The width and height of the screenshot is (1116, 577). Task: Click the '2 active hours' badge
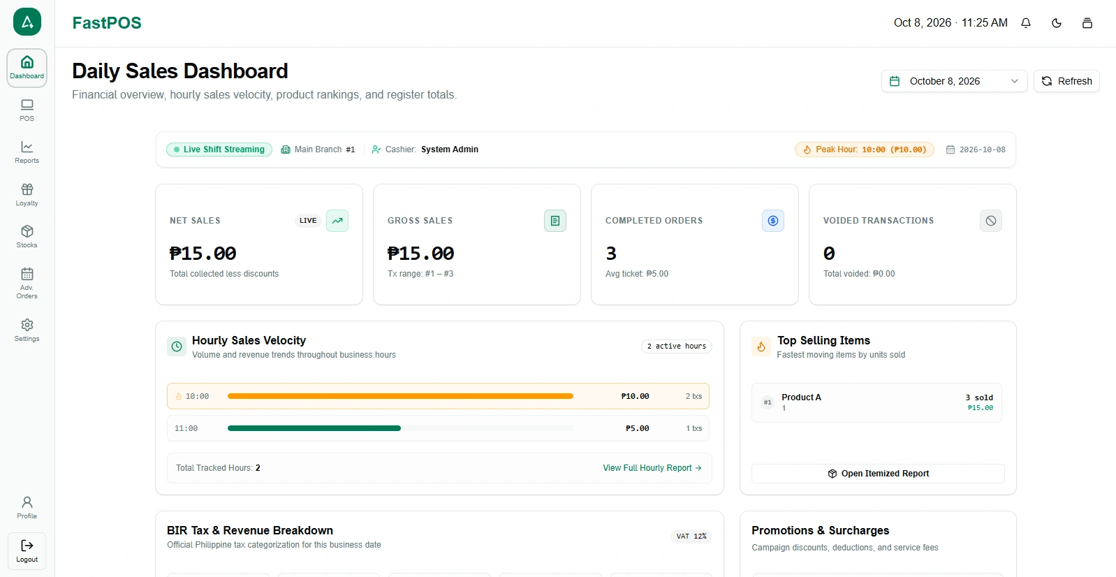[676, 346]
